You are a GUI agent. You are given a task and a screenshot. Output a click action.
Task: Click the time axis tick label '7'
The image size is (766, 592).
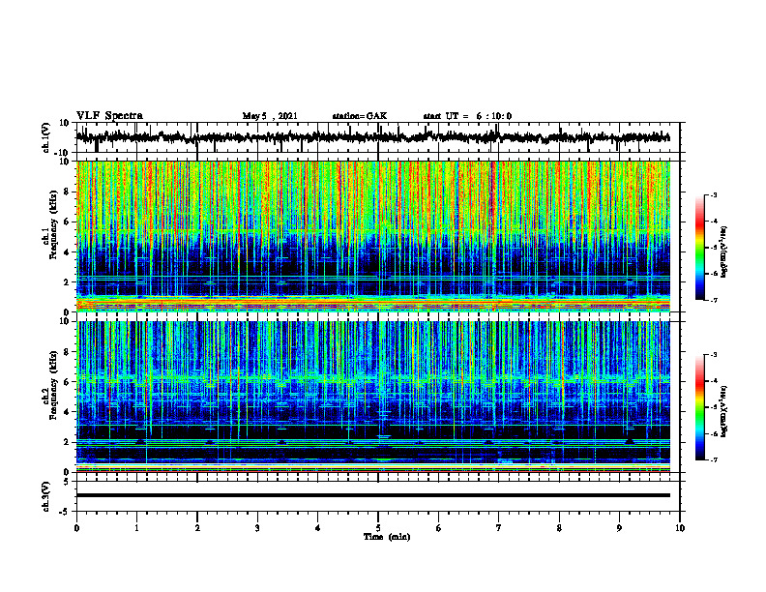point(499,528)
